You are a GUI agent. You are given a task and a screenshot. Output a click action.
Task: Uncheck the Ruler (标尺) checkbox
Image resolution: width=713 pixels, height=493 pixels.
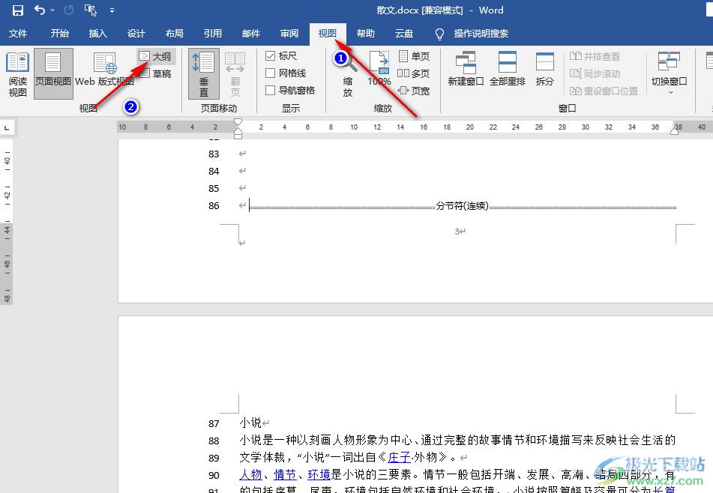[x=271, y=56]
